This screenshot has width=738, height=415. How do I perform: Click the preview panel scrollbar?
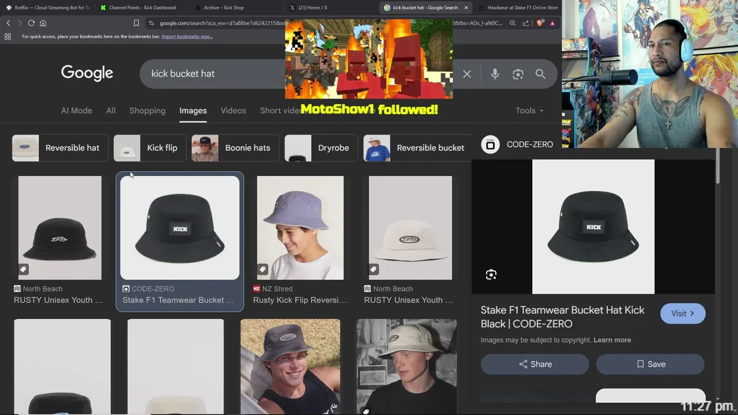(718, 167)
